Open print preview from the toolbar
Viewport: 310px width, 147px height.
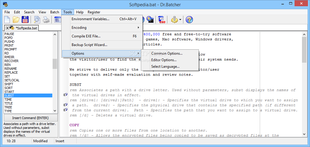point(37,19)
